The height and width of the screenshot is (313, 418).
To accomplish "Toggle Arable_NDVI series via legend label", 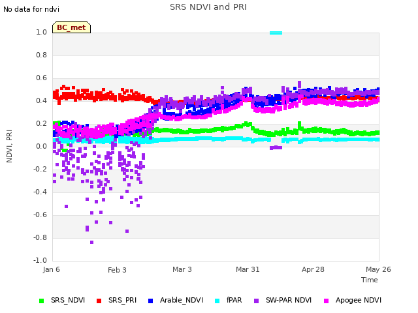I will coord(182,300).
